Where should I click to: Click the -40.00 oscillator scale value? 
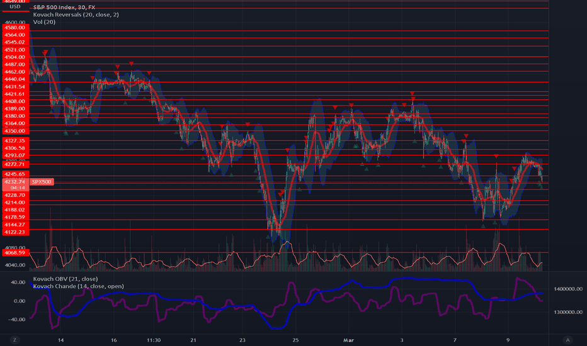[x=17, y=320]
